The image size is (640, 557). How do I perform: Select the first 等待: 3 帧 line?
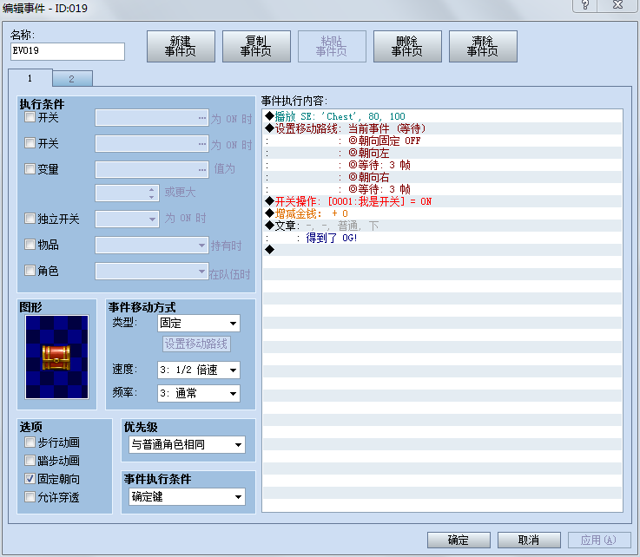click(x=443, y=165)
